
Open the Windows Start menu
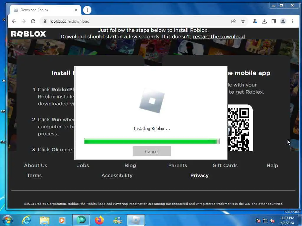(8, 220)
